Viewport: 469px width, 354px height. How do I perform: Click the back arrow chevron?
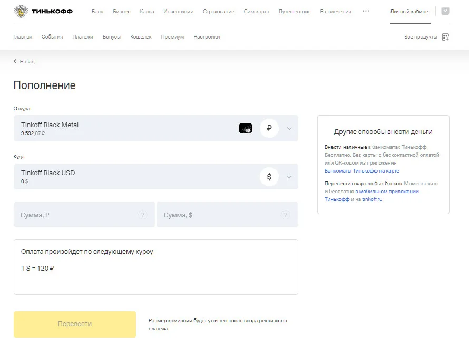click(x=15, y=61)
